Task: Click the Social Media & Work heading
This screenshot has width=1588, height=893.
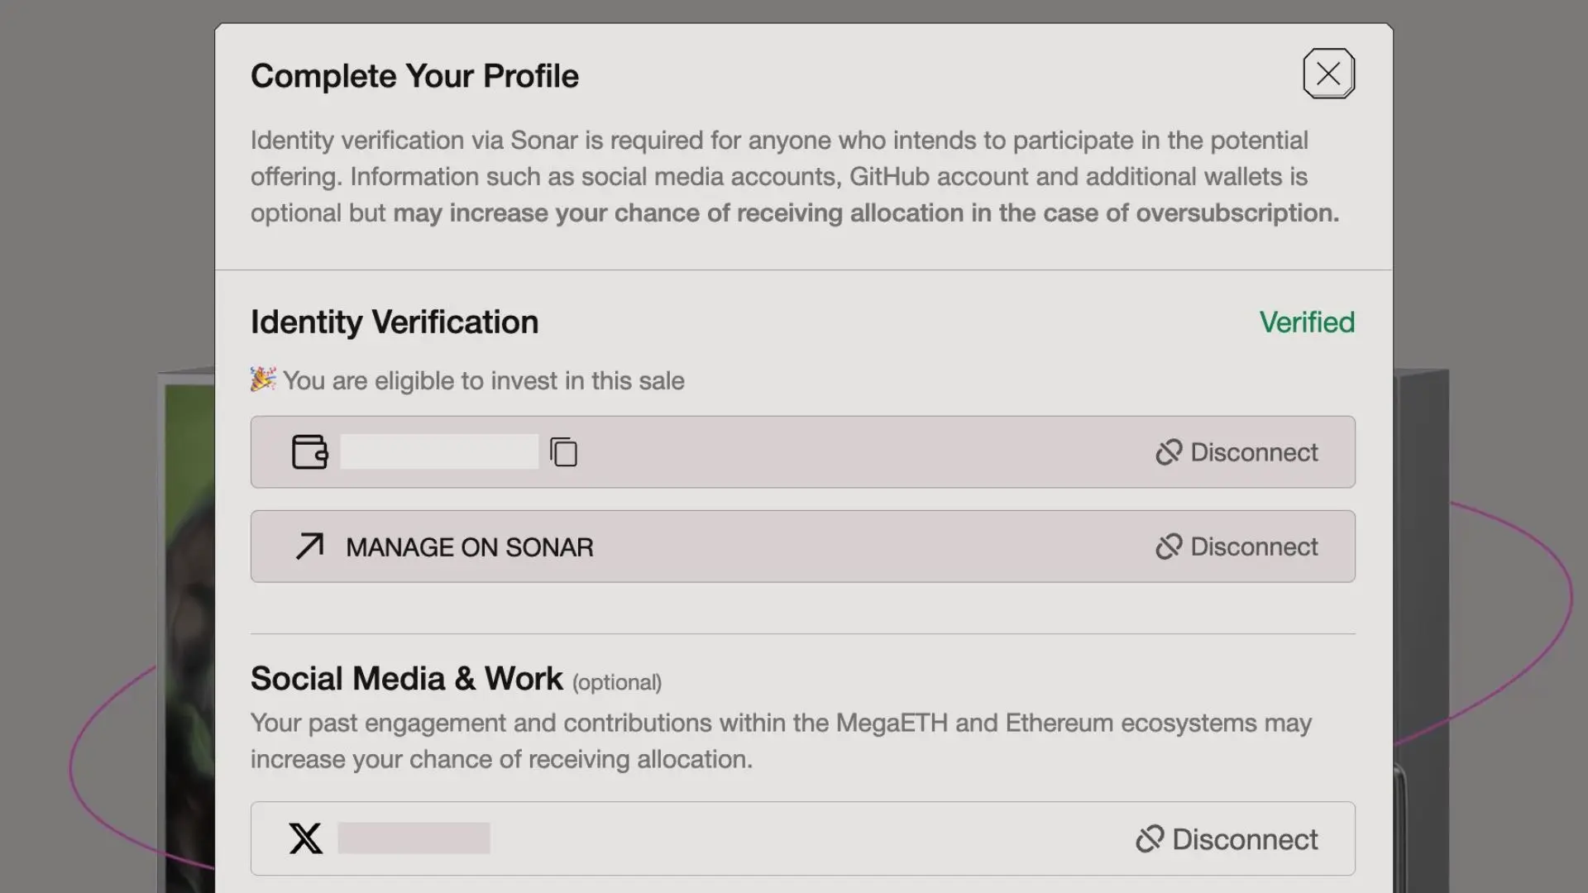Action: 406,679
